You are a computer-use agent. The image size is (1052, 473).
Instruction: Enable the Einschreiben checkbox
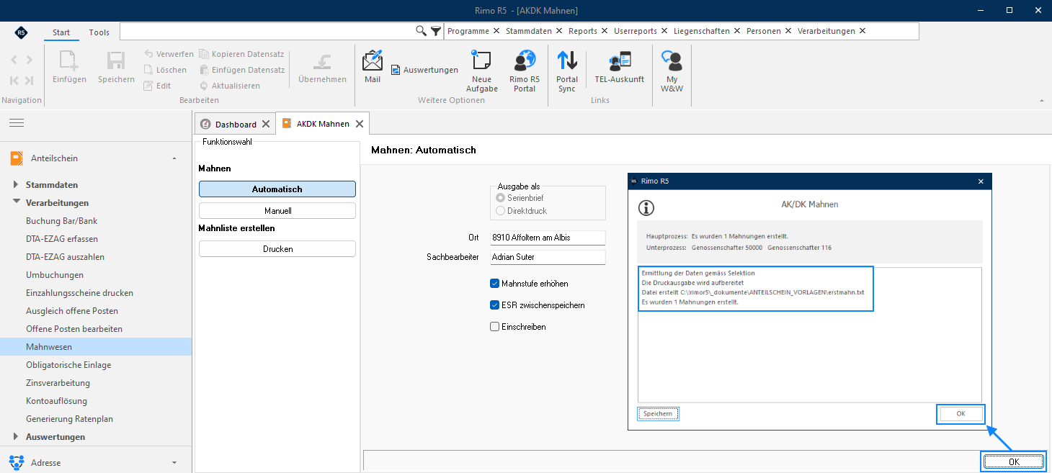coord(494,327)
